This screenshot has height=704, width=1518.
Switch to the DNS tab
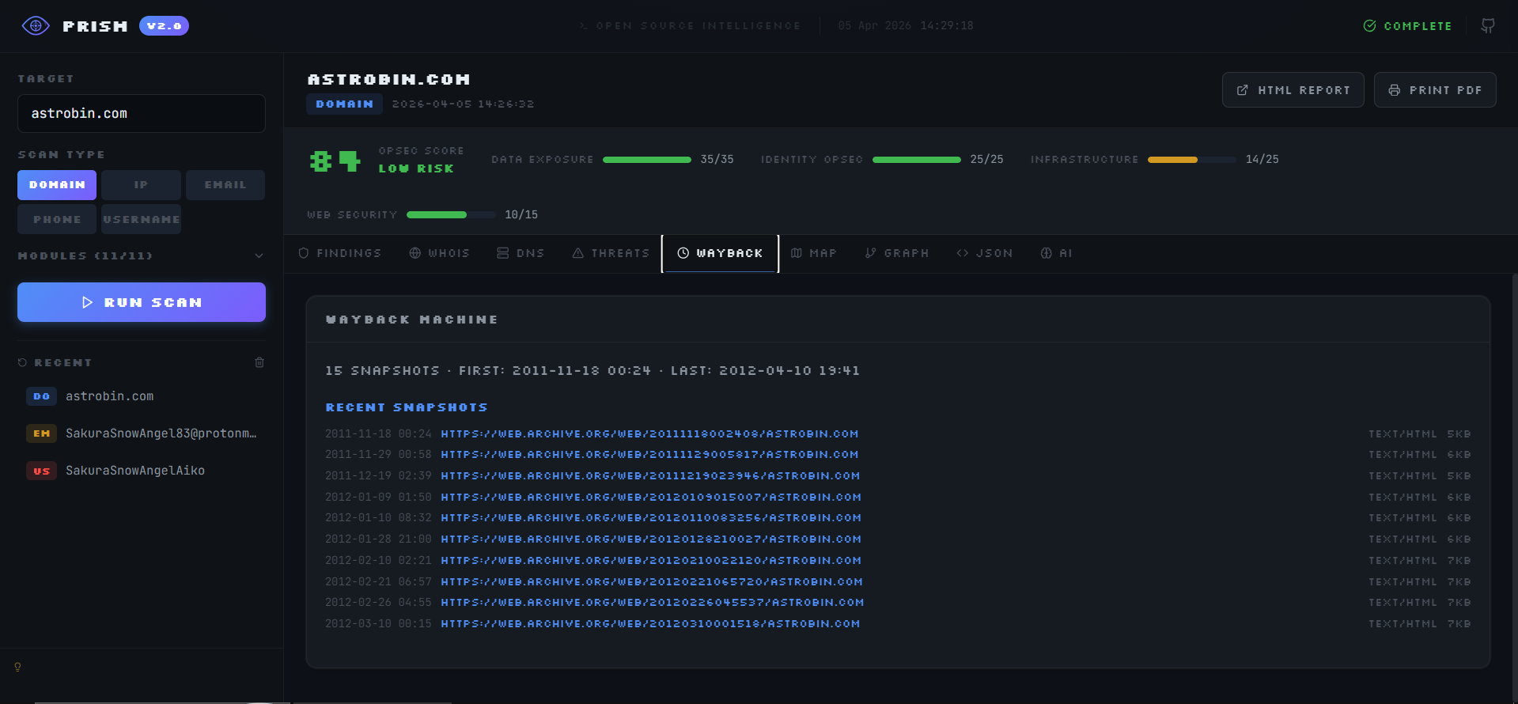click(521, 253)
